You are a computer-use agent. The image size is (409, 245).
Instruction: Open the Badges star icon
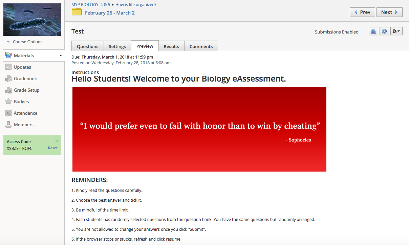click(8, 102)
